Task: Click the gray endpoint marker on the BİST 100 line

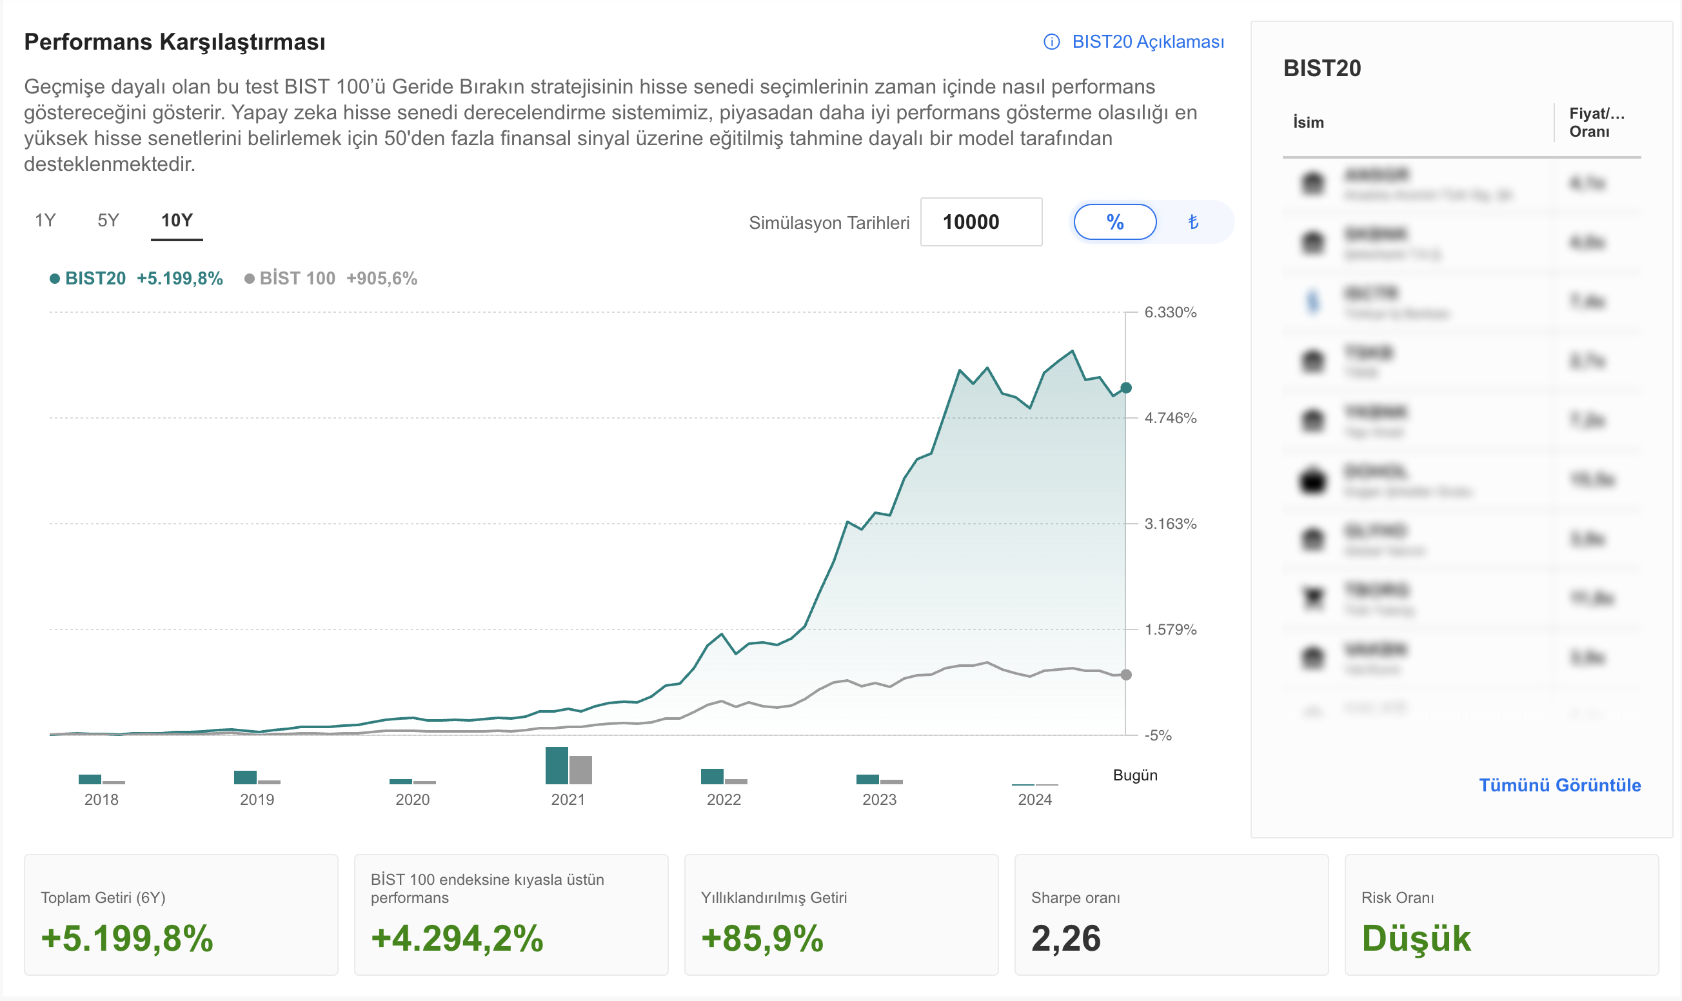Action: (x=1125, y=675)
